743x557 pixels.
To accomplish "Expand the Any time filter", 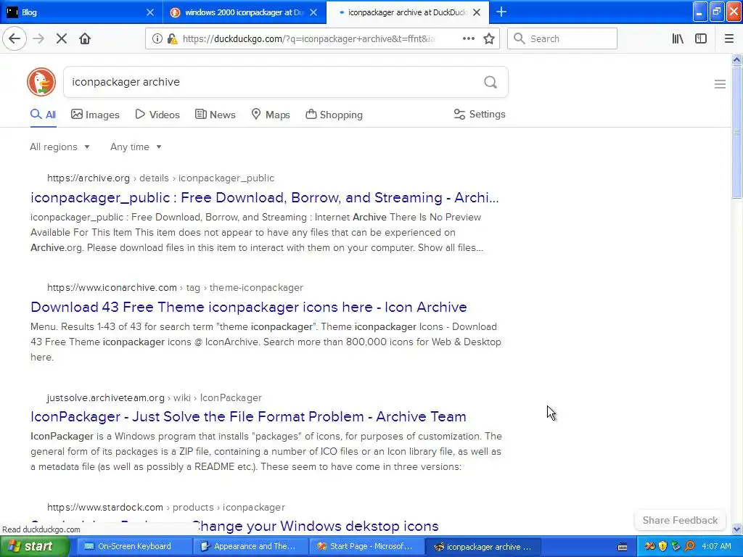I will pyautogui.click(x=136, y=147).
